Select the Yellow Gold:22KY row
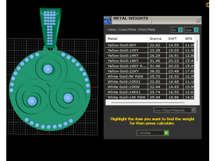Viewport: 215px width, 161px height. [x=150, y=71]
